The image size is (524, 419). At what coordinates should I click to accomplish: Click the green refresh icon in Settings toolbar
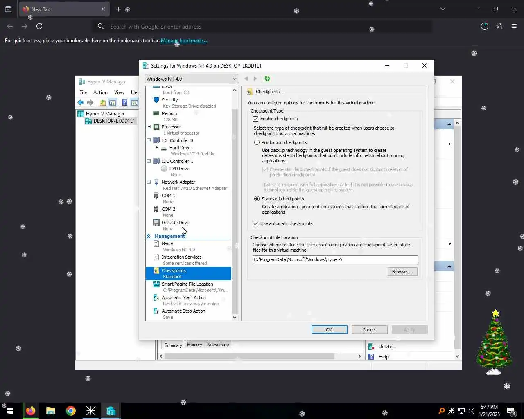267,79
